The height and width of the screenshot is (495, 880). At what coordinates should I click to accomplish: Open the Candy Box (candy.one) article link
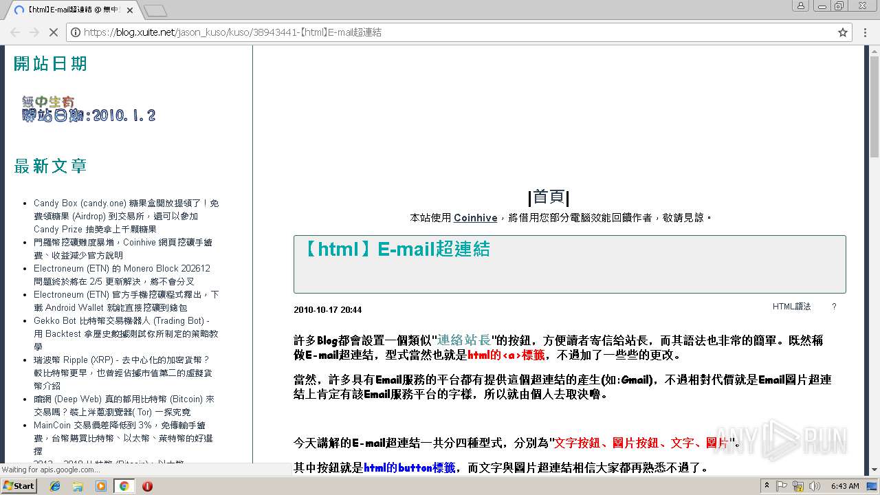[126, 217]
